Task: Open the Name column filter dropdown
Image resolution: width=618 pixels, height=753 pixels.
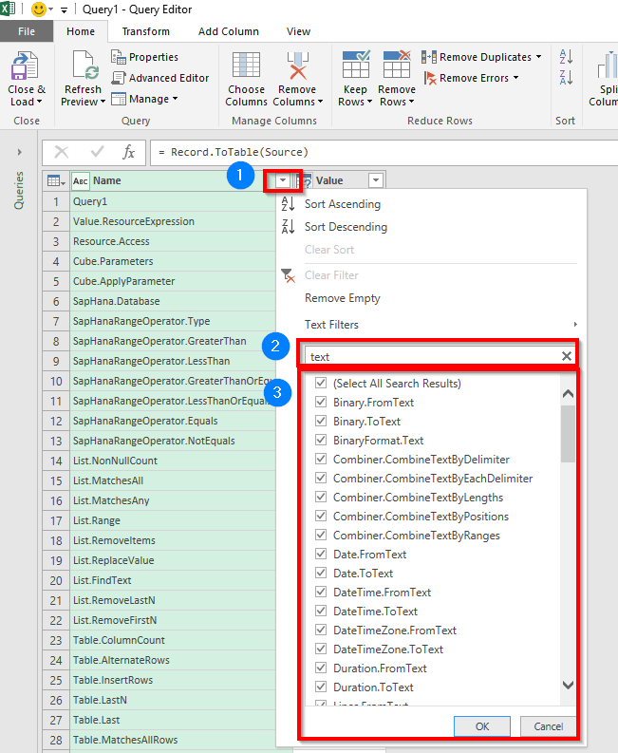Action: pos(284,180)
